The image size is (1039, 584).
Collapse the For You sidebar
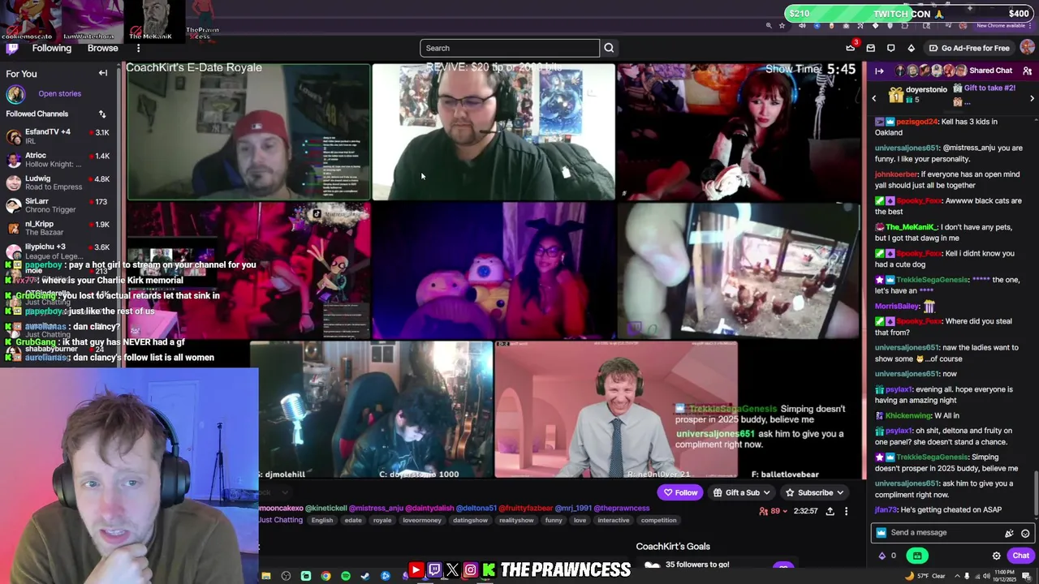coord(103,74)
